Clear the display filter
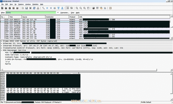This screenshot has width=173, height=104. click(72, 13)
